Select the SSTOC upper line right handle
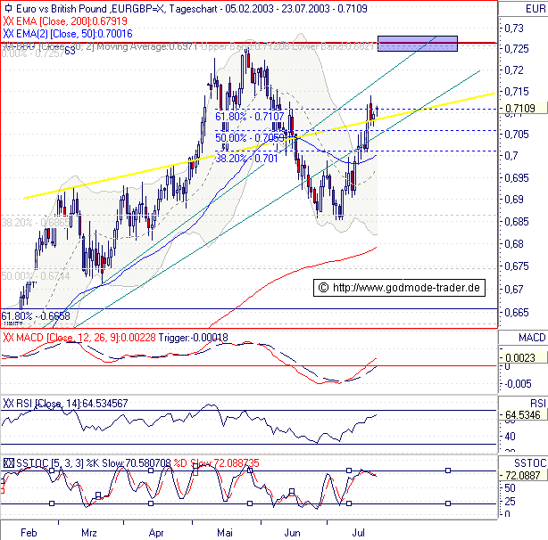Screen dimensions: 548x540 448,470
